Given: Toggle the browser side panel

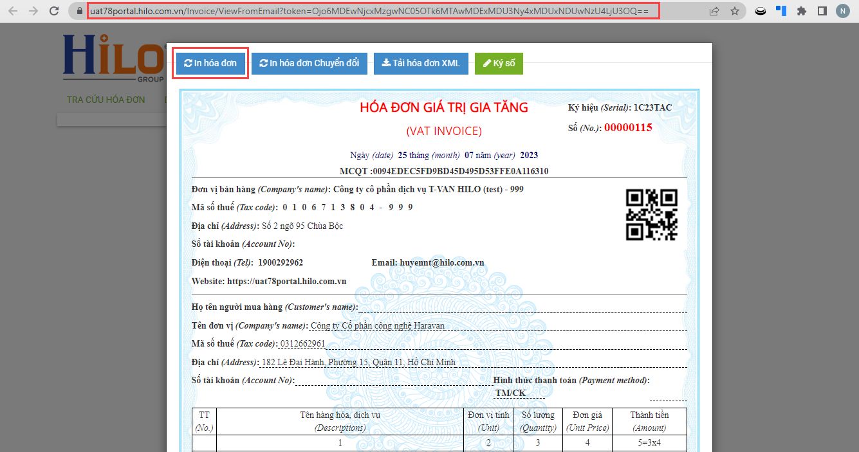Looking at the screenshot, I should point(822,11).
